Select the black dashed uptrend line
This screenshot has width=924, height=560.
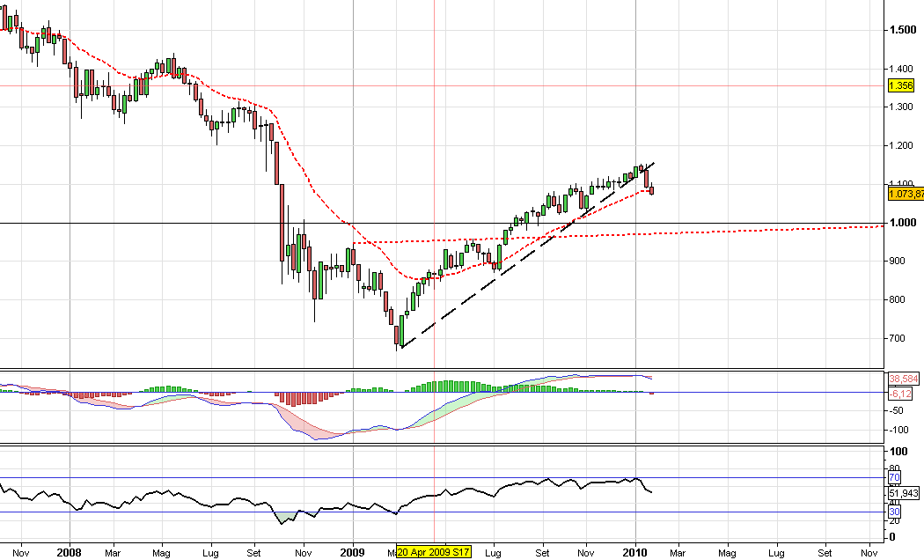tap(493, 280)
